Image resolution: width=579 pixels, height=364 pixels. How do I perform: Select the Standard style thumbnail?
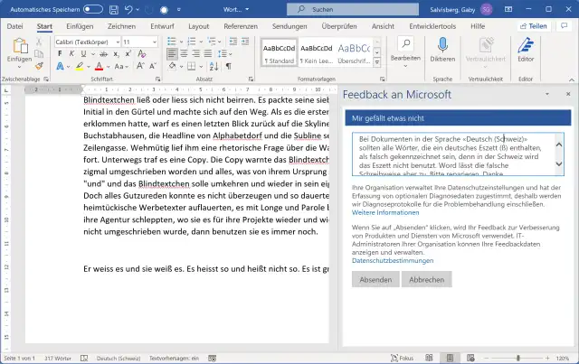(278, 52)
